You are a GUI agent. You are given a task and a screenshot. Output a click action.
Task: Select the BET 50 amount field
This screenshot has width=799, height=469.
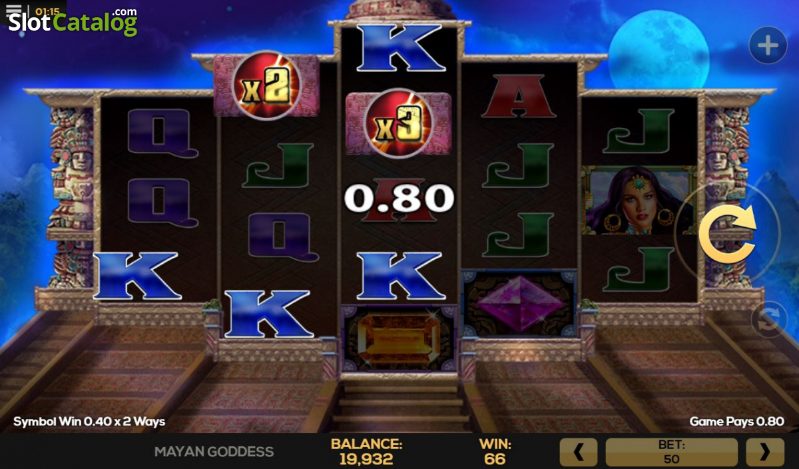671,452
